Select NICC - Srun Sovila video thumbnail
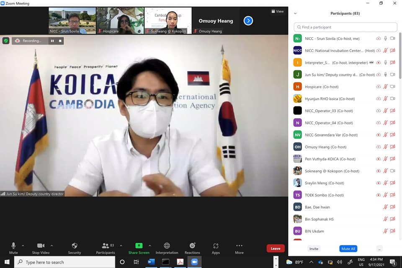 (72, 21)
